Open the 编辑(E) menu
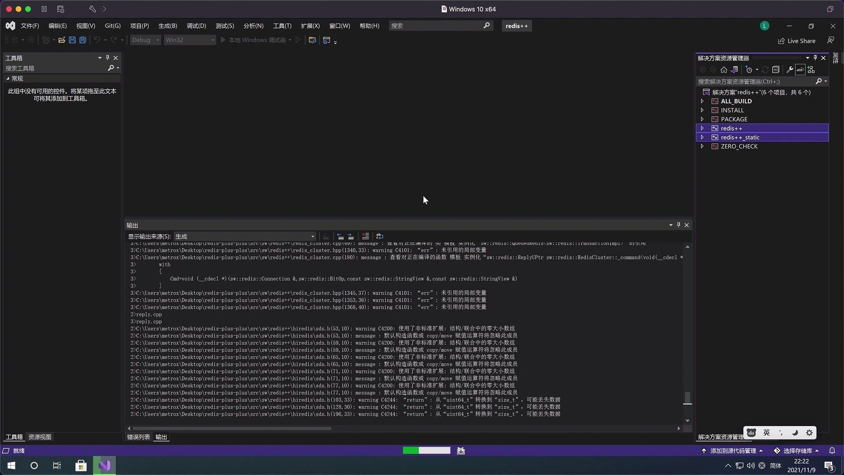The image size is (844, 475). [58, 26]
